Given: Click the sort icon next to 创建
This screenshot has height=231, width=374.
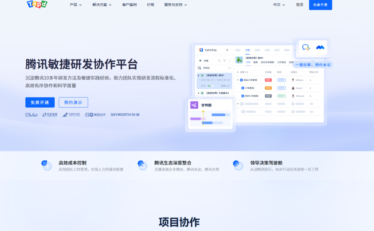Looking at the screenshot, I should click(x=219, y=61).
